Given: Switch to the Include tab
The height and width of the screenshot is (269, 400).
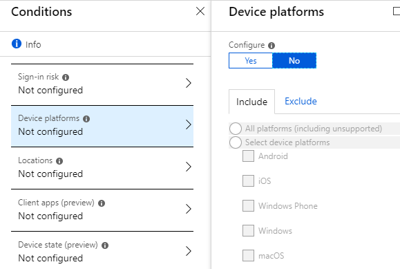Looking at the screenshot, I should tap(251, 102).
